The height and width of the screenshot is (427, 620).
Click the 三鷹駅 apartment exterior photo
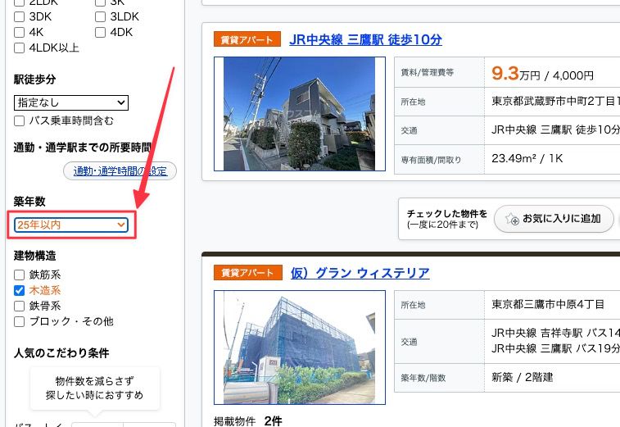click(x=299, y=114)
